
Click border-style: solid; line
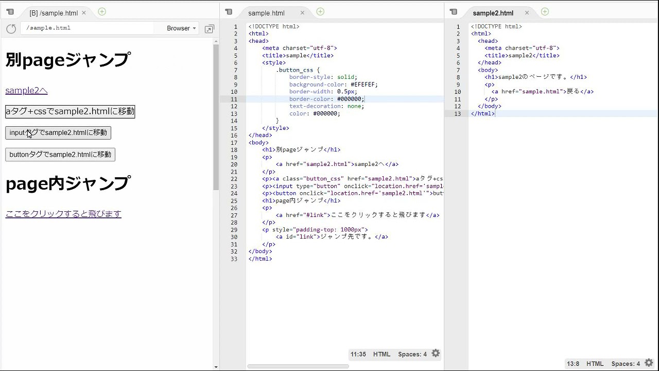(323, 77)
